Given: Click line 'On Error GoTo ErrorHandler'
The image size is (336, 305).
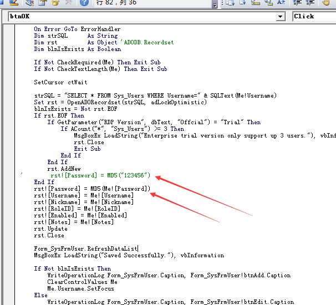Looking at the screenshot, I should (x=77, y=29).
